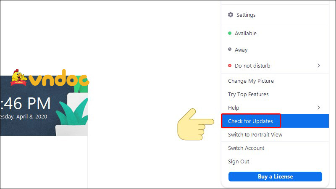Click the Away clock icon
Viewport: 336px width, 189px height.
(x=230, y=50)
